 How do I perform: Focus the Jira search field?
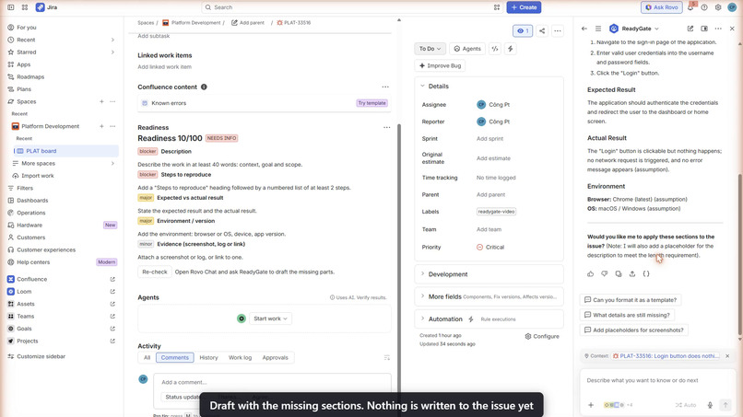coord(352,7)
